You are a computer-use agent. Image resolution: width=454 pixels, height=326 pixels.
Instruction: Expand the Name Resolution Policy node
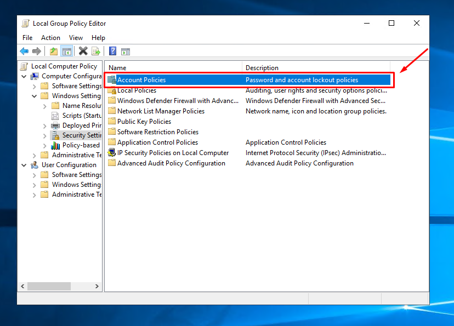44,106
